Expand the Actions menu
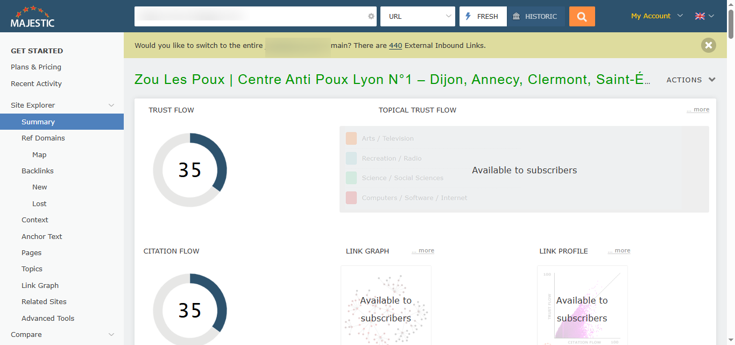The height and width of the screenshot is (345, 735). (x=691, y=80)
